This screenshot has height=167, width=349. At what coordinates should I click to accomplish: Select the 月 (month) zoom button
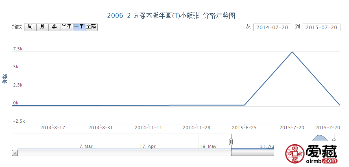coord(42,27)
